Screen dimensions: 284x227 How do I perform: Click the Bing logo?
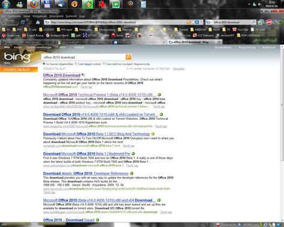[x=17, y=57]
